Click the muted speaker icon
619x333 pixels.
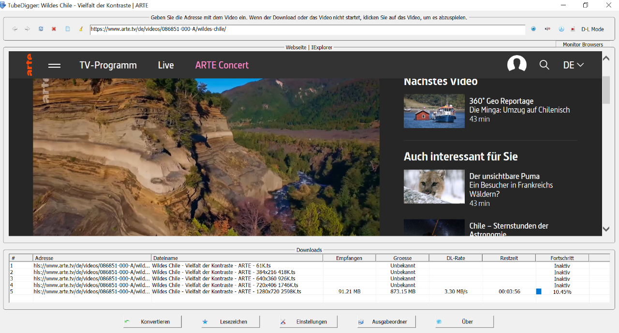(547, 29)
